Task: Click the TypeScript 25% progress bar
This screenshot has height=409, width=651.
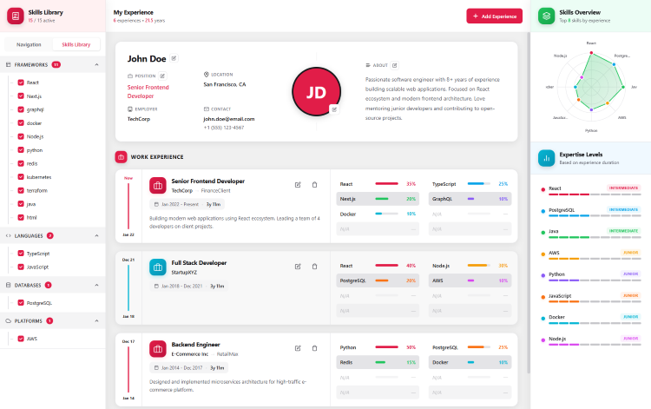Action: click(478, 183)
